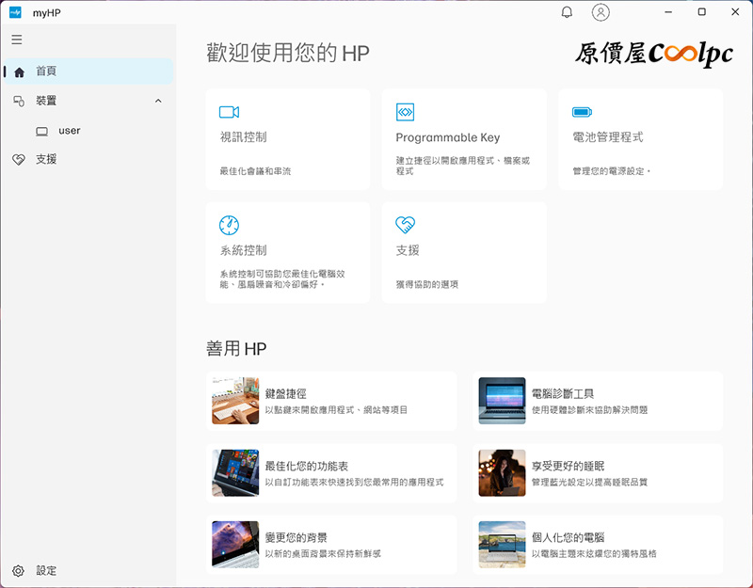
Task: Minimize the myHP window
Action: (x=668, y=12)
